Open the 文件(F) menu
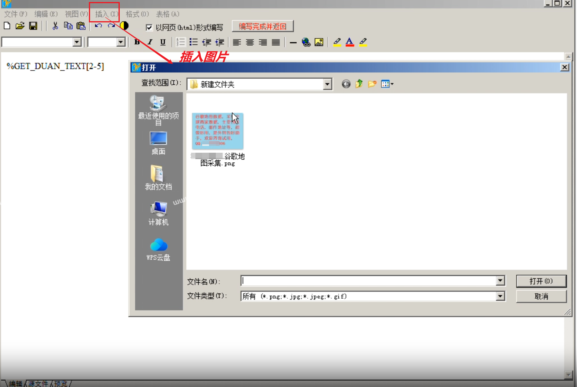577x387 pixels. [16, 14]
